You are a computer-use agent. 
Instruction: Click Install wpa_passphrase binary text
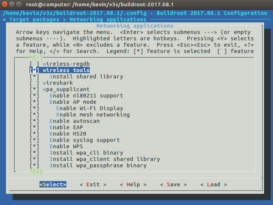pyautogui.click(x=98, y=165)
